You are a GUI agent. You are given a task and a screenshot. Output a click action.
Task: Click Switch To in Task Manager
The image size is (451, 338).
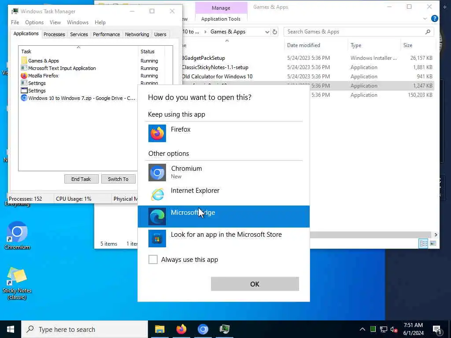(118, 179)
